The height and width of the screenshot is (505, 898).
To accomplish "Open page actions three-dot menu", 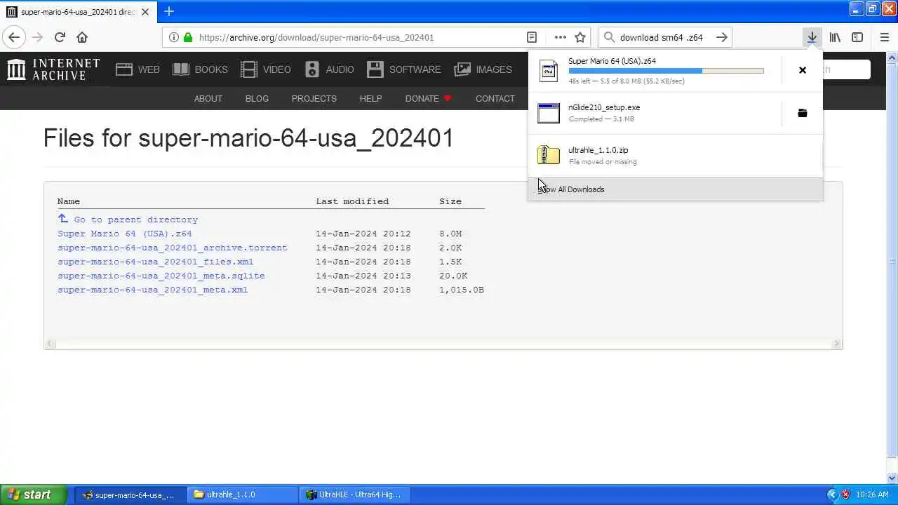I will point(560,37).
